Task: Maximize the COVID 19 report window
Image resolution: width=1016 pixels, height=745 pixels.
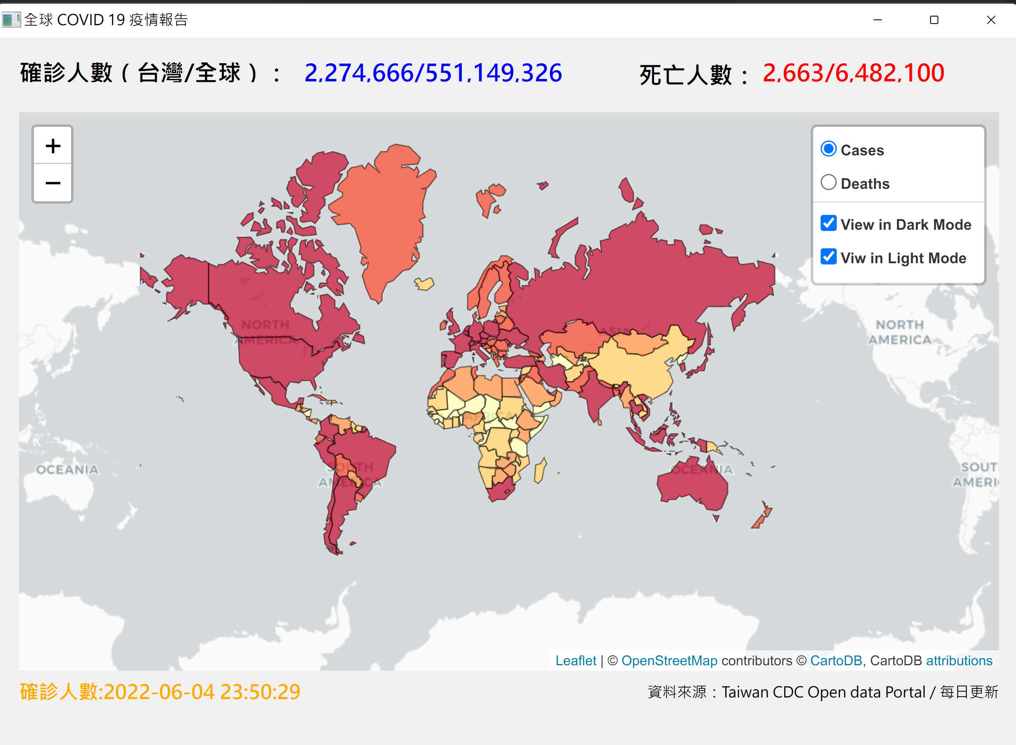Action: point(934,19)
